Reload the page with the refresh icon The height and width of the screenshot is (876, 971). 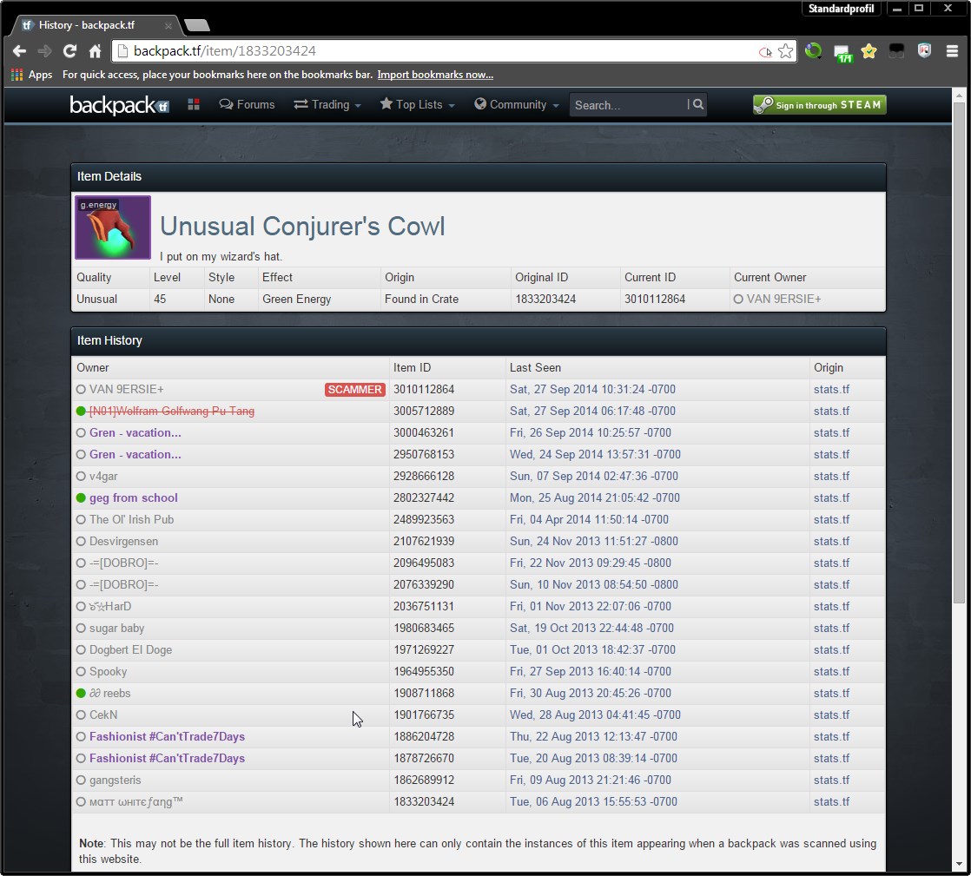pyautogui.click(x=69, y=50)
